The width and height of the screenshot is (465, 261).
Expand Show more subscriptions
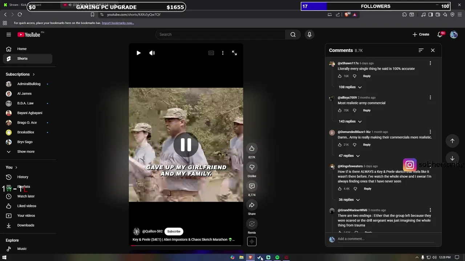26,152
